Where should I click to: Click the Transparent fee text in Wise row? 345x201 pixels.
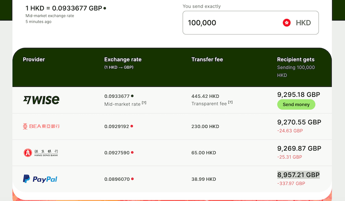[x=209, y=104]
